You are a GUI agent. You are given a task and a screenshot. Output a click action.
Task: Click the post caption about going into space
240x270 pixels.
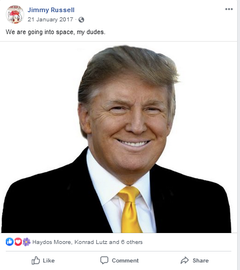[55, 32]
